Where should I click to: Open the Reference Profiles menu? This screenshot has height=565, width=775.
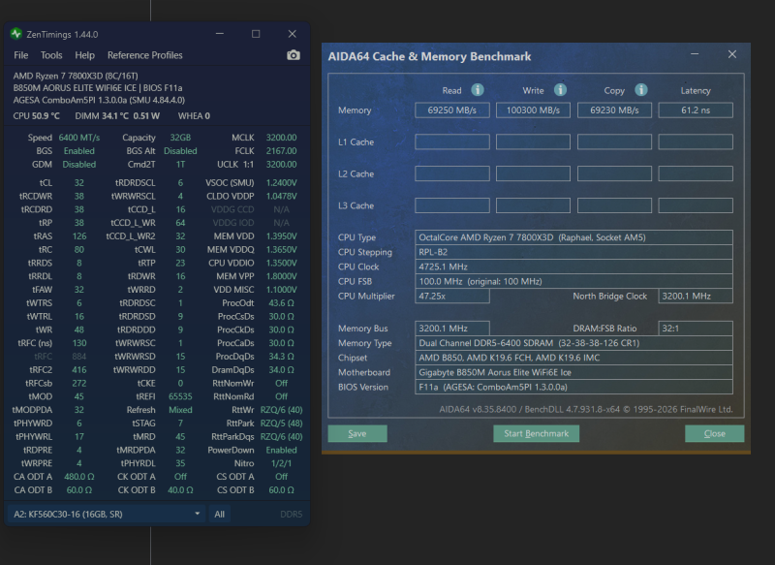click(144, 55)
